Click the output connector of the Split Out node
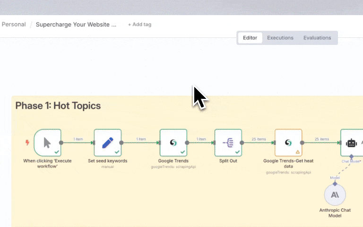The image size is (363, 227). [242, 143]
